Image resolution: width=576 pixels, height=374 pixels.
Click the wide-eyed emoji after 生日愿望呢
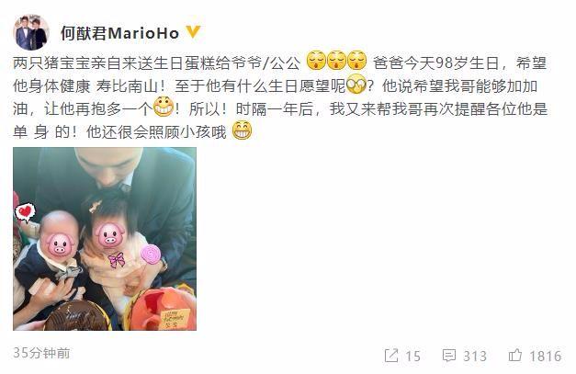356,85
